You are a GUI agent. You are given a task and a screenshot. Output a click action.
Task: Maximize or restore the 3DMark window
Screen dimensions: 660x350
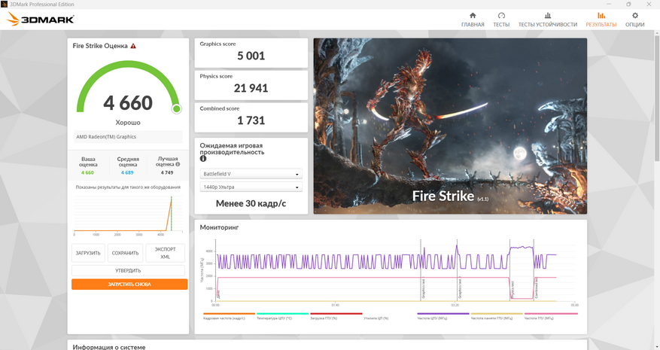pyautogui.click(x=628, y=5)
